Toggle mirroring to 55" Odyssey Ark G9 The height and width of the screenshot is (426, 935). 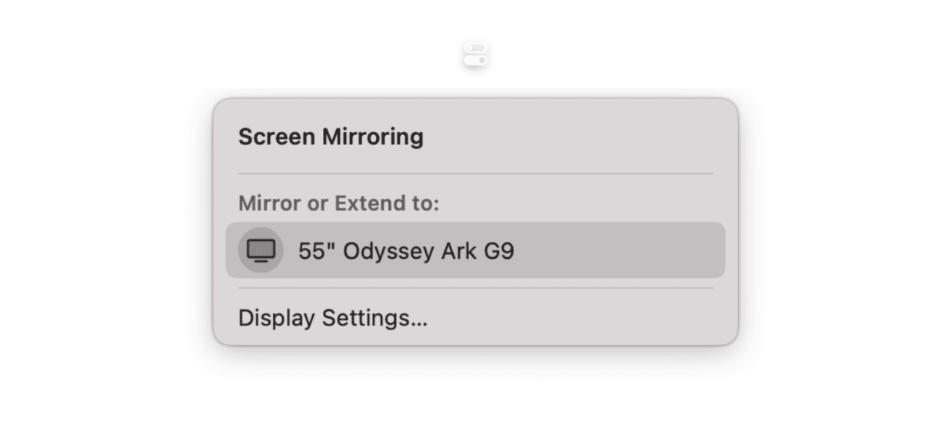(475, 250)
